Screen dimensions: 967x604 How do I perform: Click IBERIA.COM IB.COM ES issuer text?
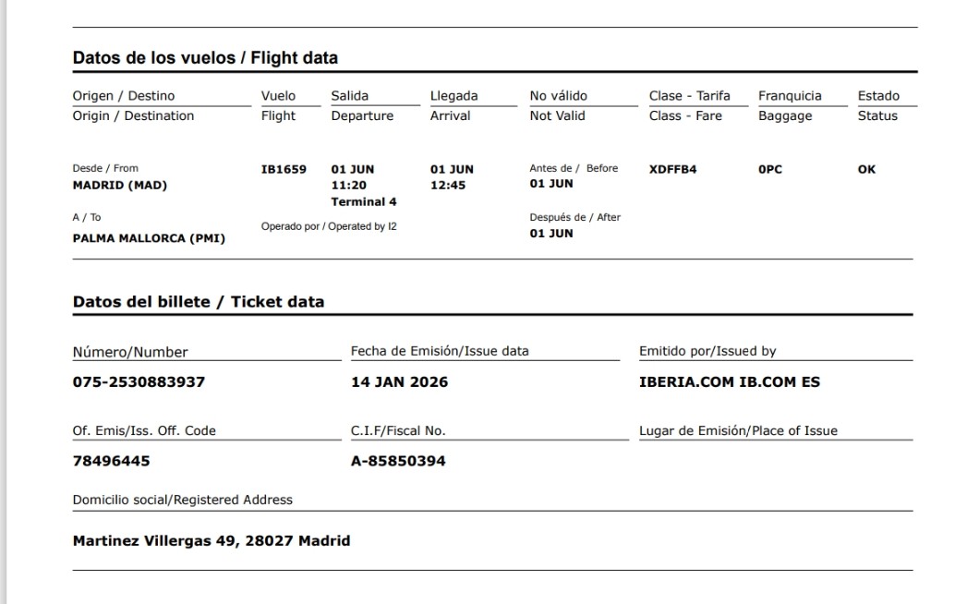pyautogui.click(x=729, y=381)
